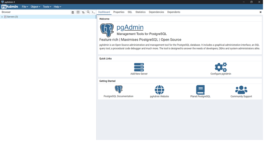Click the Servers group icon in the tree

pyautogui.click(x=5, y=17)
